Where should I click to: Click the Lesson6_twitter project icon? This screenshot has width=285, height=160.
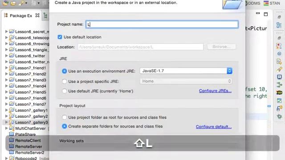12,56
